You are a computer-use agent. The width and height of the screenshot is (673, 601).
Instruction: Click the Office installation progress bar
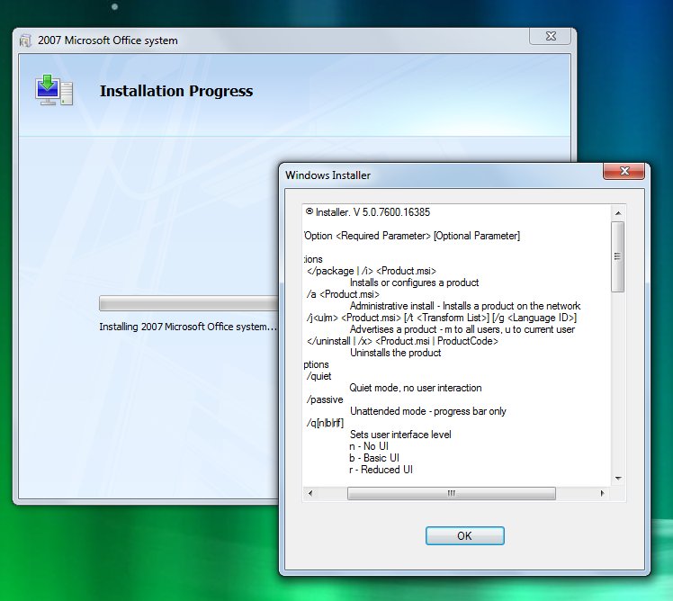[x=189, y=303]
